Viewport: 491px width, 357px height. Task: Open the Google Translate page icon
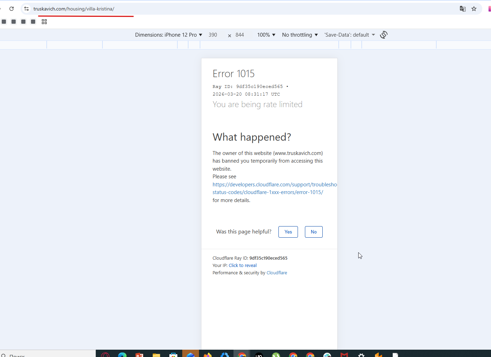coord(463,9)
